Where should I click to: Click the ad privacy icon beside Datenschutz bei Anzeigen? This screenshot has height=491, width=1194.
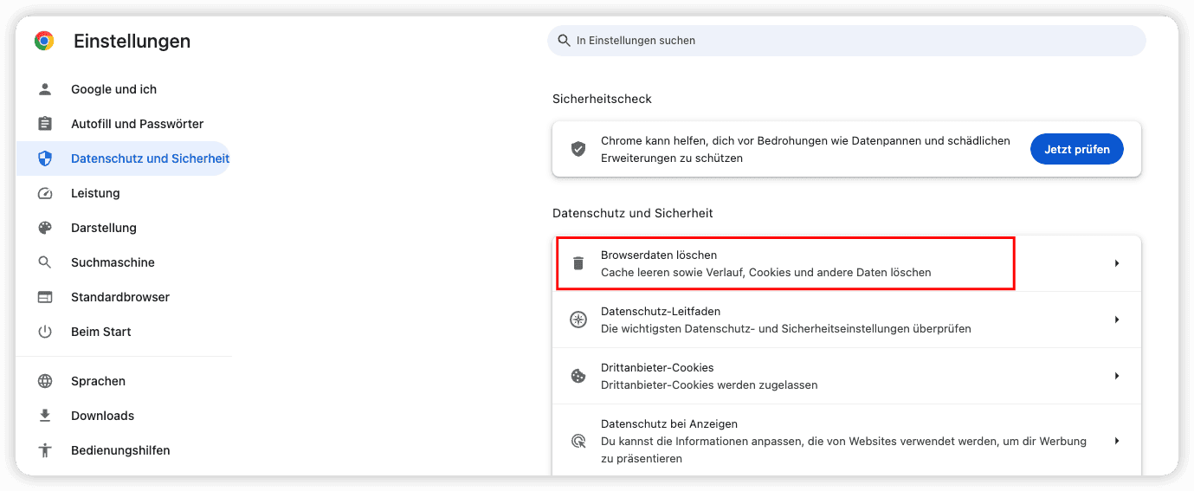coord(578,441)
